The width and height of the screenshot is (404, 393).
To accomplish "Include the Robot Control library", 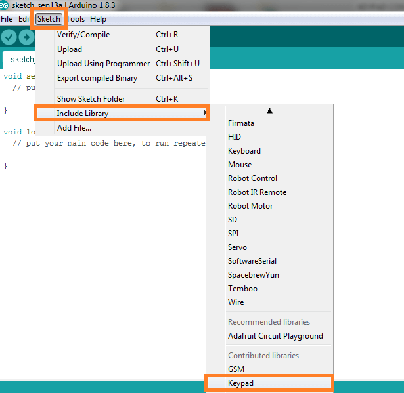I will pos(269,178).
